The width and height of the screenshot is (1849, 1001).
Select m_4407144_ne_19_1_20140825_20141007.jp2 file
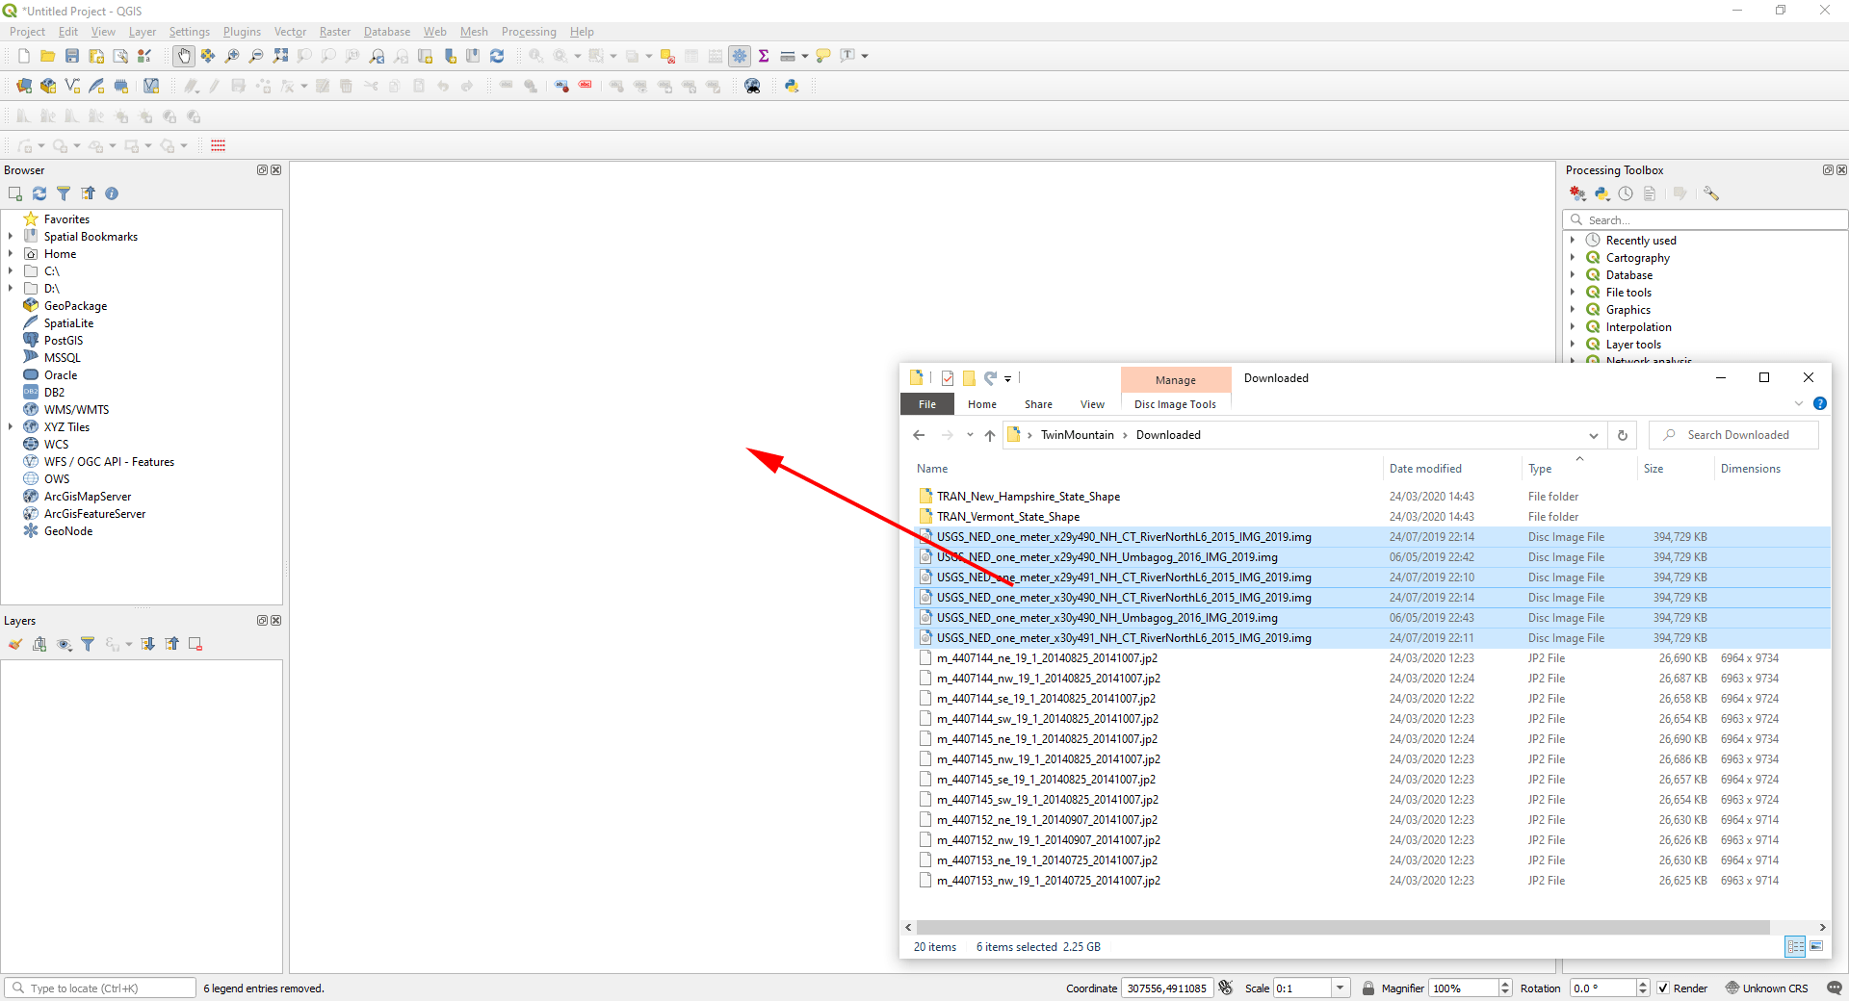click(x=1047, y=658)
